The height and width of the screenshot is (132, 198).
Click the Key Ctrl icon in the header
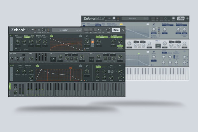coord(95,30)
